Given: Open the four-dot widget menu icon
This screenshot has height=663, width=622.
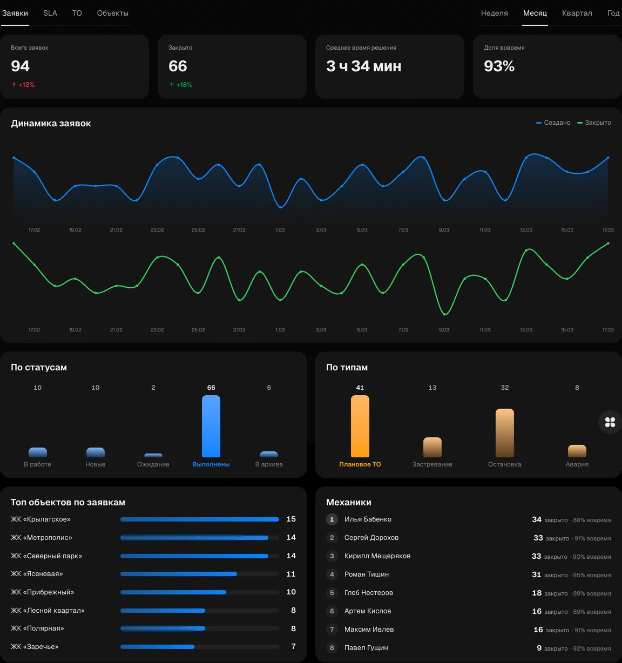Looking at the screenshot, I should coord(610,422).
